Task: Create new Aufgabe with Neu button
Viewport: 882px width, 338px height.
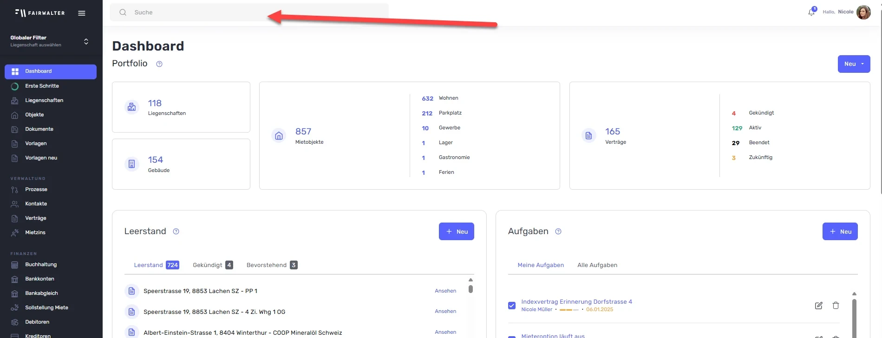Action: click(840, 231)
